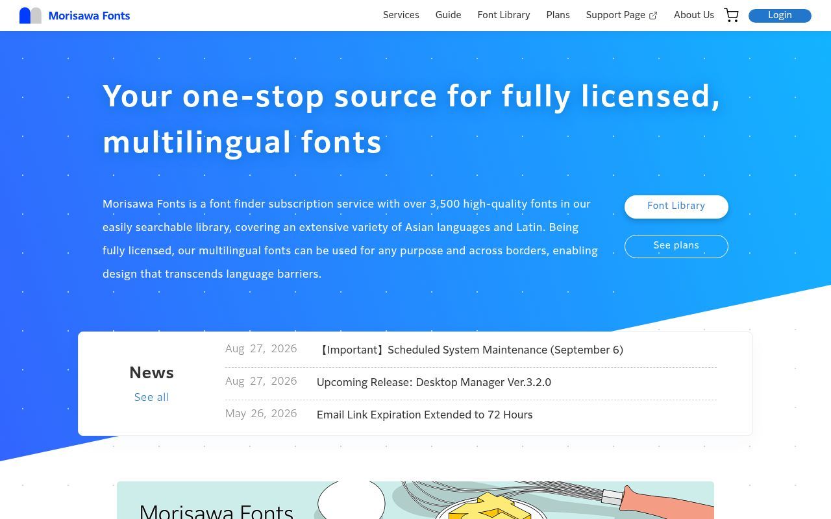Visit the About Us menu item
The image size is (831, 519).
pos(694,15)
